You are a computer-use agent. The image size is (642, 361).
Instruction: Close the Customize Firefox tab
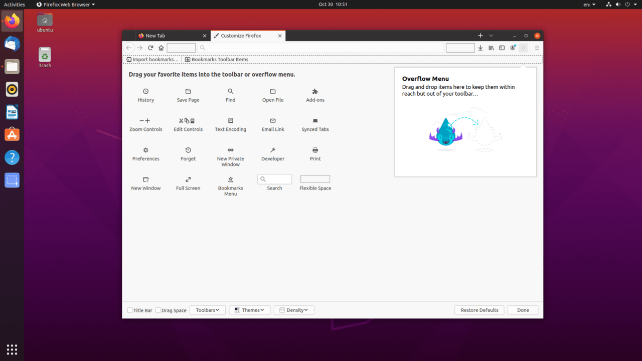point(280,36)
